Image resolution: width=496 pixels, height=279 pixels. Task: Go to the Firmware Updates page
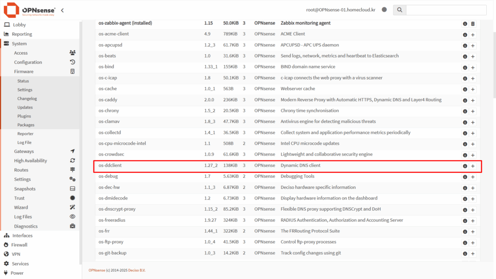click(25, 108)
